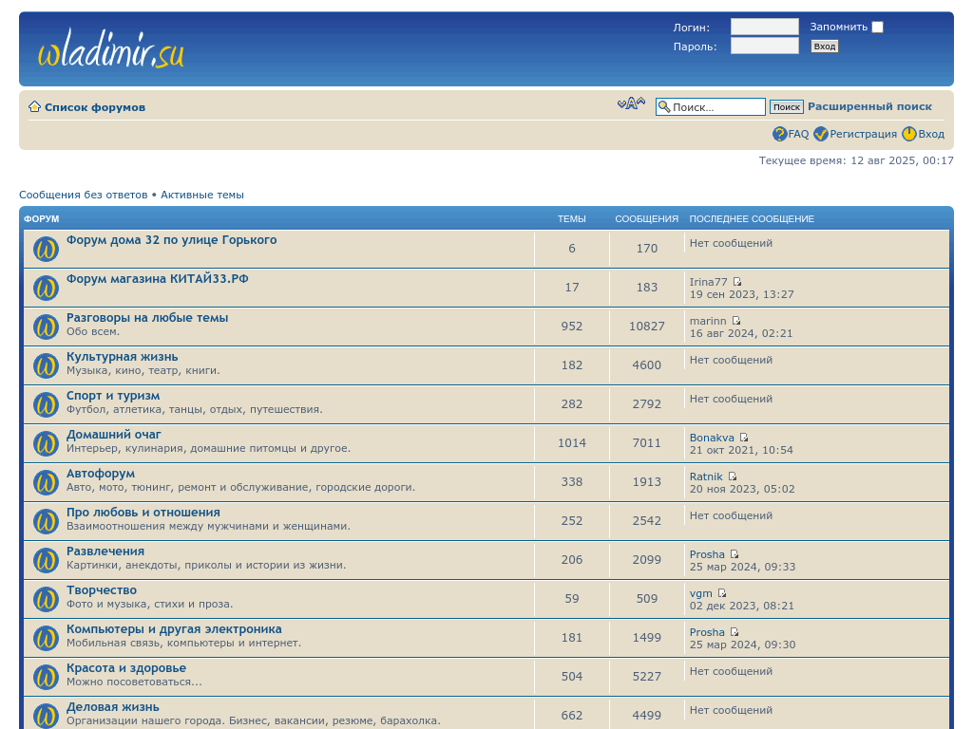
Task: Click the font size change icon
Action: point(631,104)
